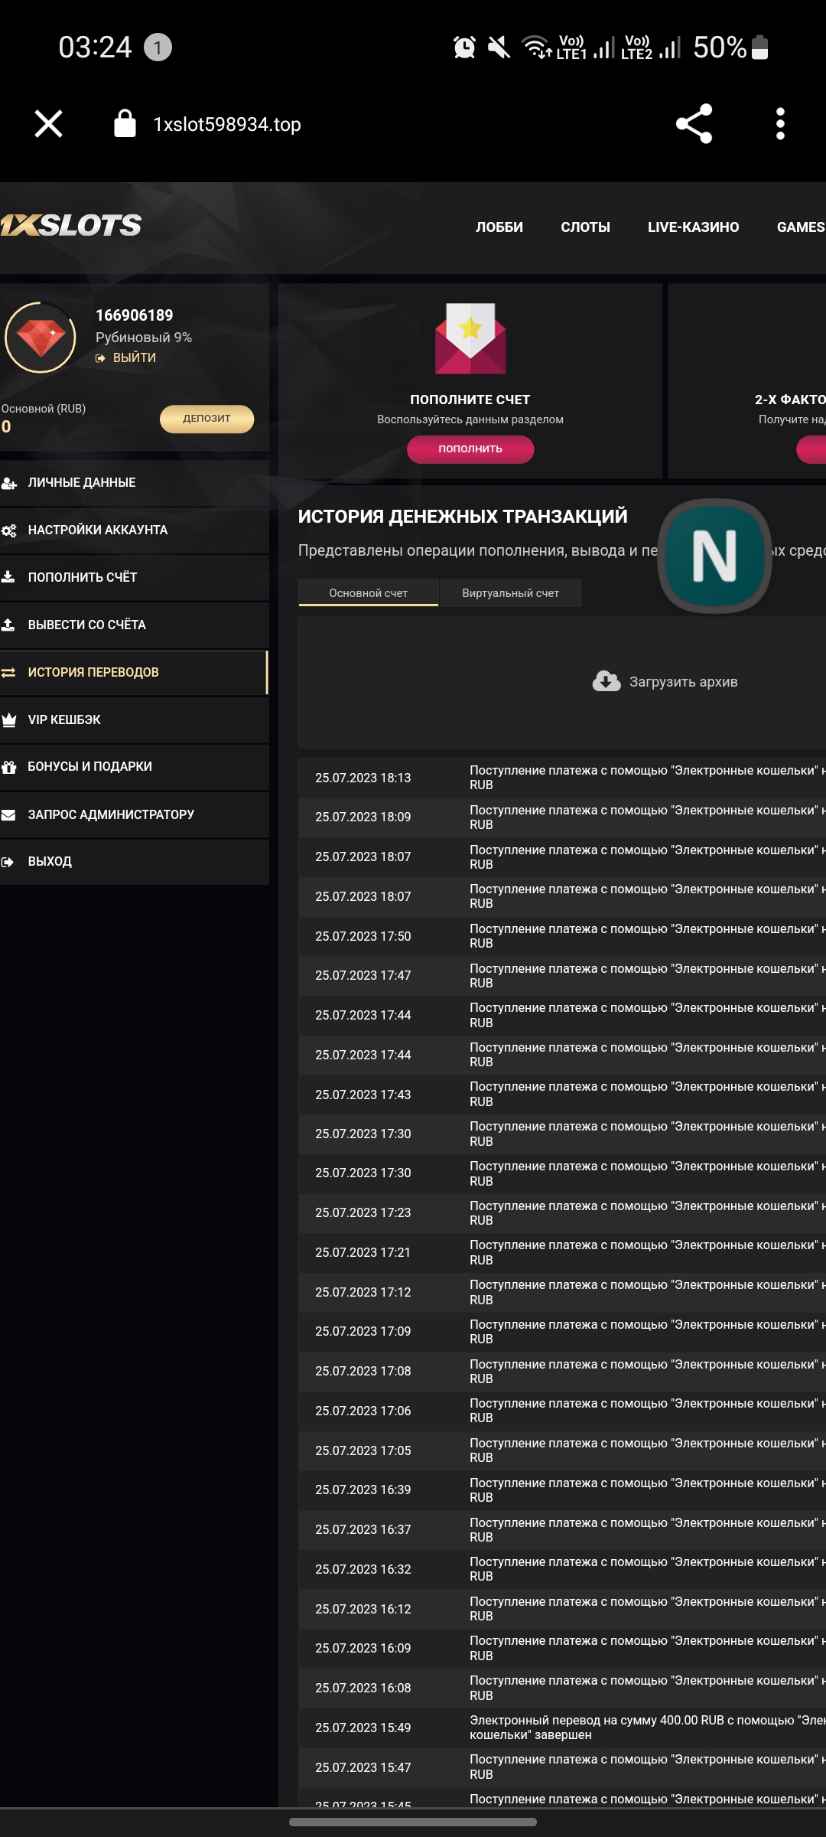The height and width of the screenshot is (1837, 826).
Task: Open the three-dot browser menu
Action: click(x=780, y=124)
